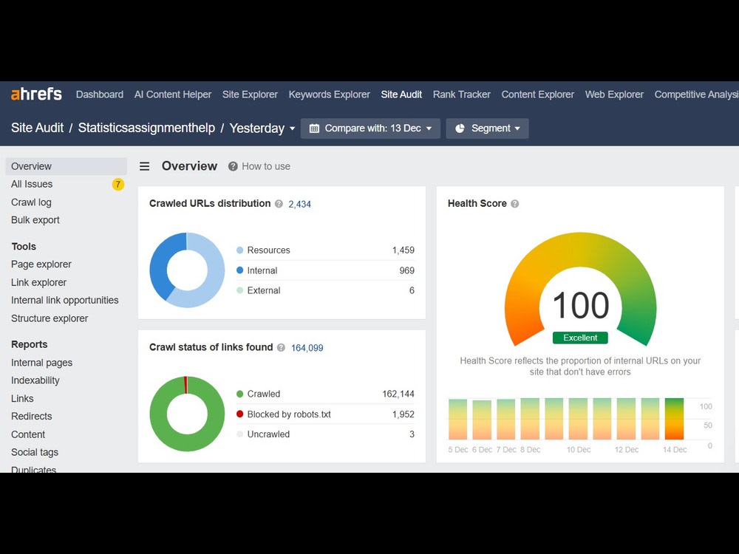
Task: Click info icon beside Health Score
Action: [x=515, y=204]
